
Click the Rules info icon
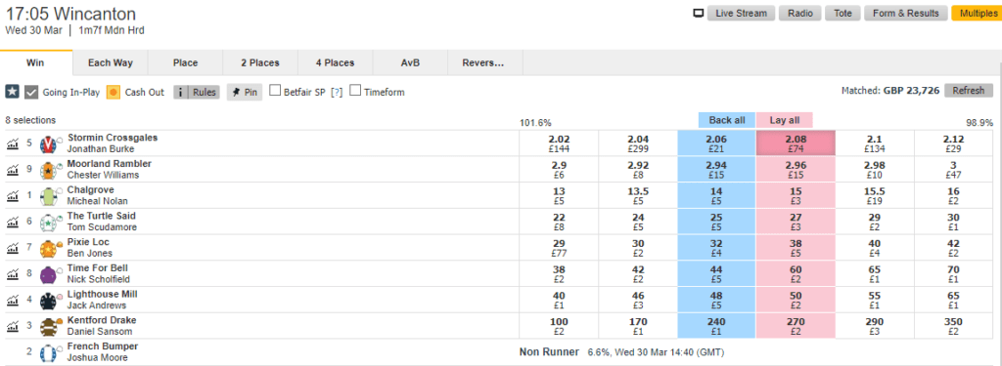point(181,92)
